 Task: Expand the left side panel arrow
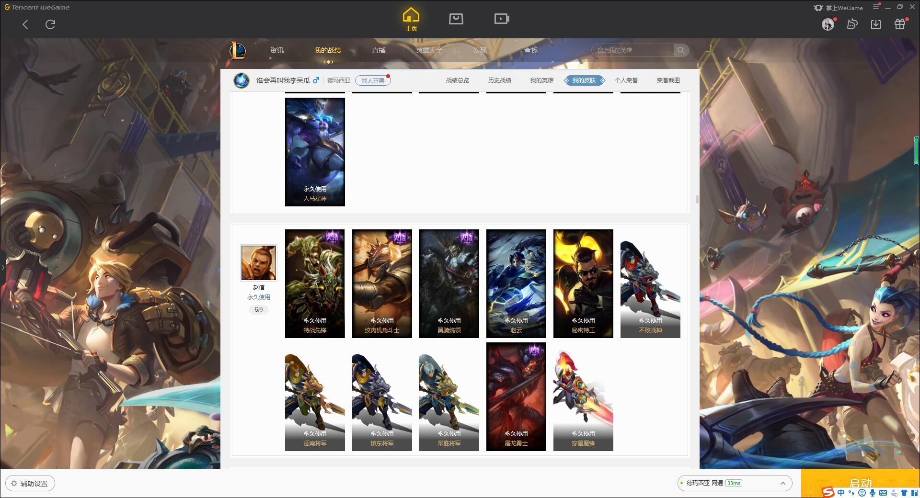pyautogui.click(x=2, y=267)
